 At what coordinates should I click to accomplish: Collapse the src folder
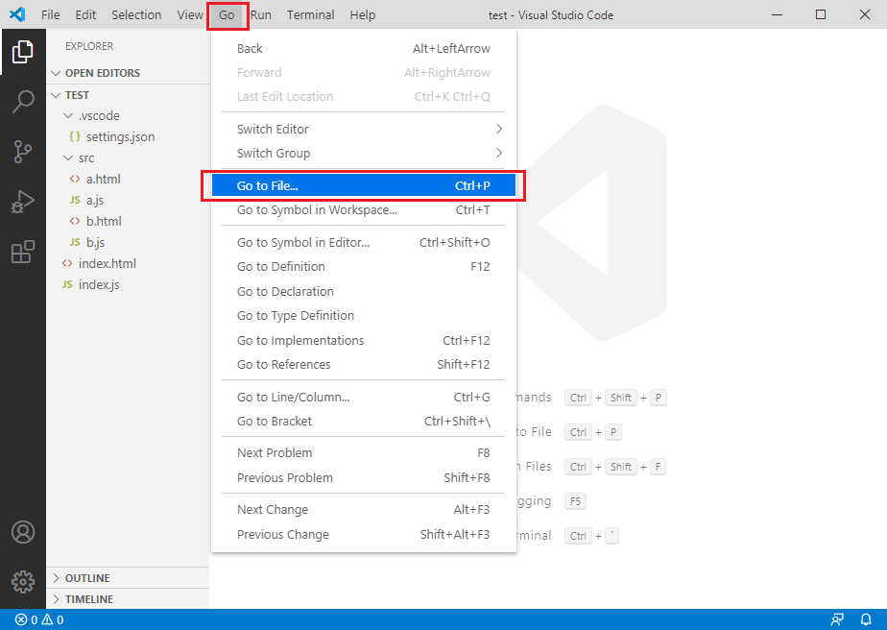(68, 157)
